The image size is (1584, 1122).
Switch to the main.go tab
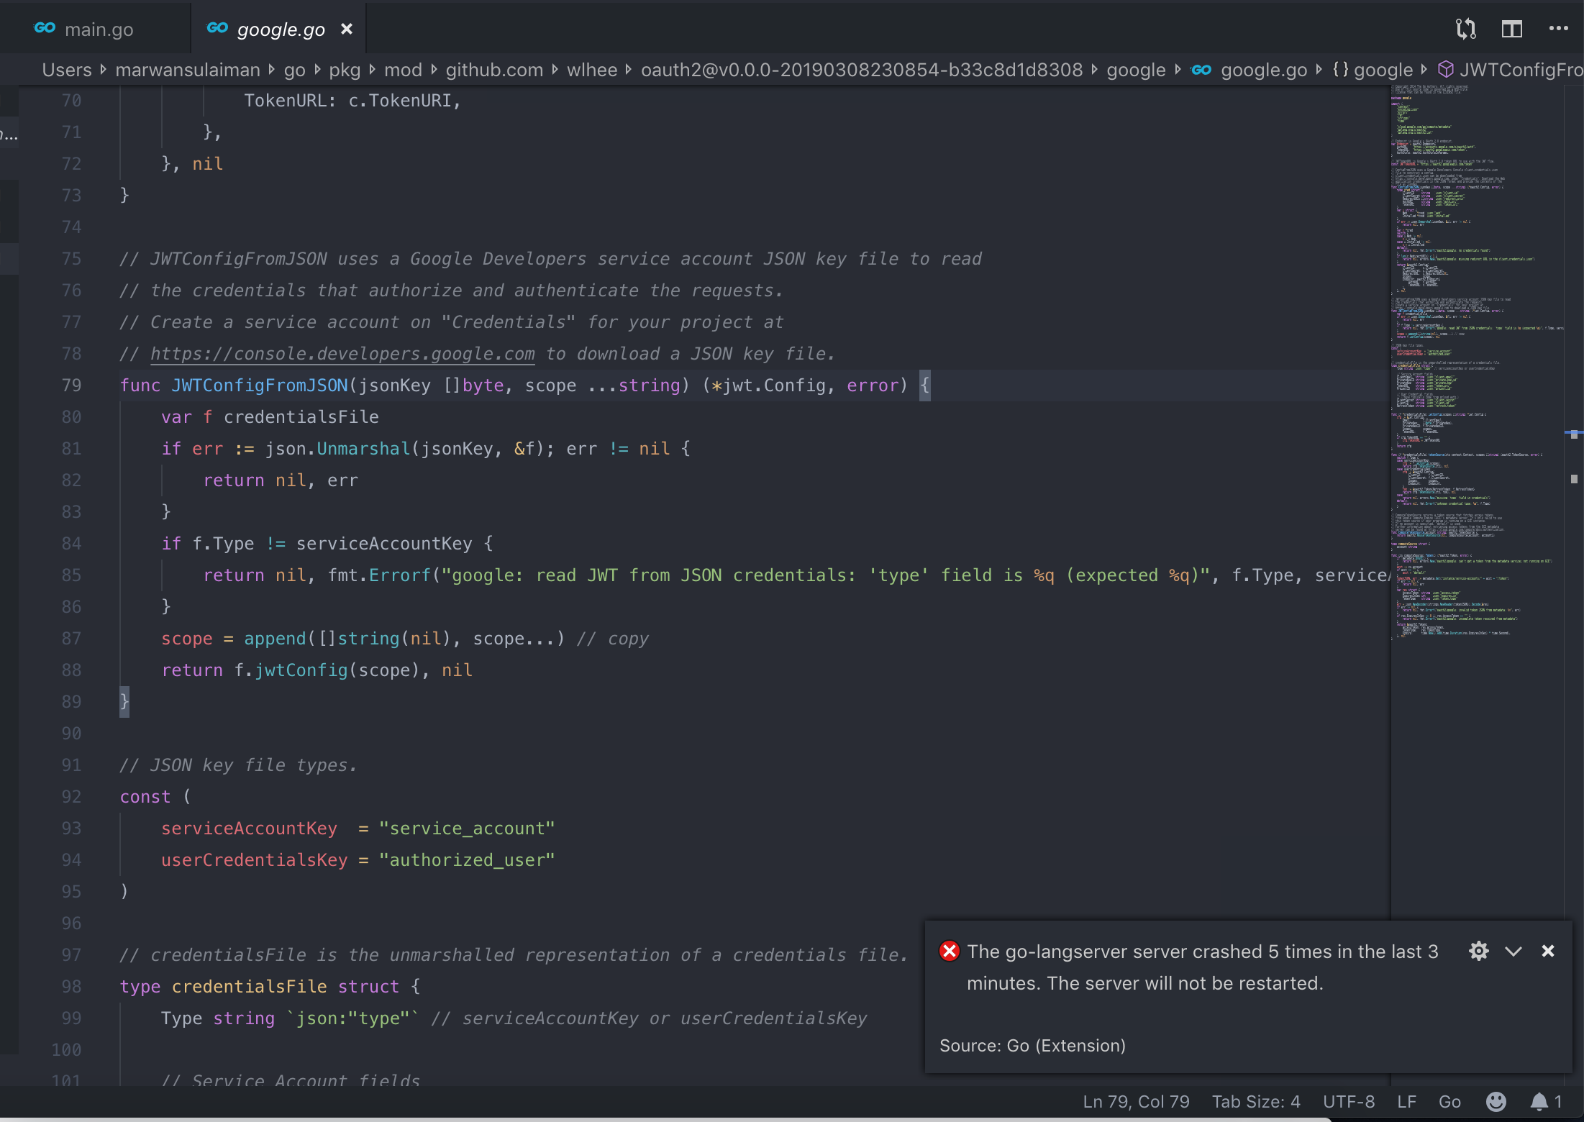click(x=99, y=29)
